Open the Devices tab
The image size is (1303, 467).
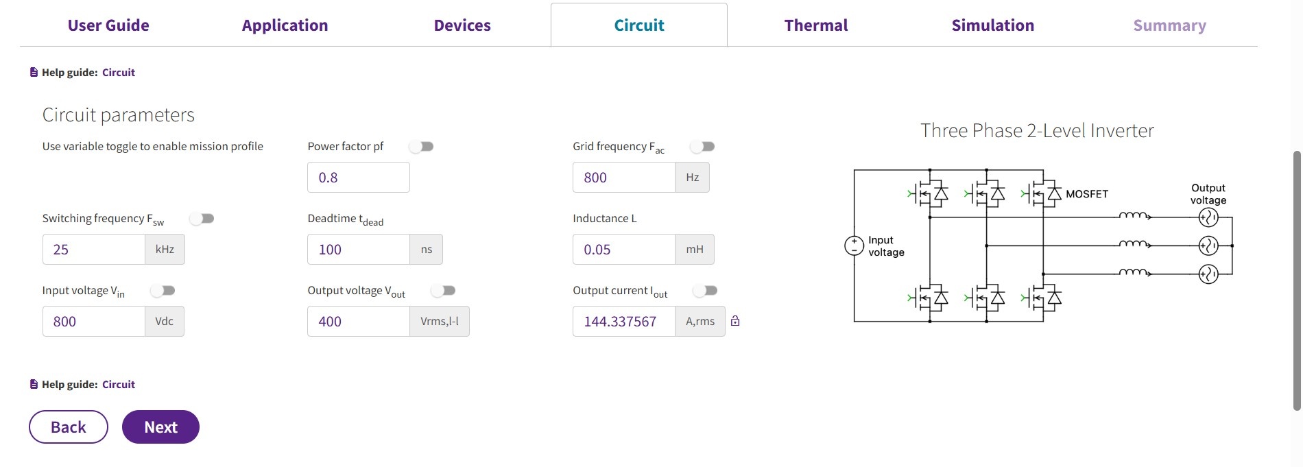462,25
